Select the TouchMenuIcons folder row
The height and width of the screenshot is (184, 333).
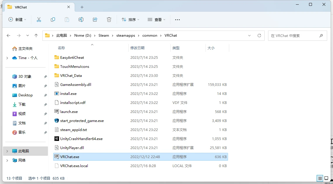[141, 66]
